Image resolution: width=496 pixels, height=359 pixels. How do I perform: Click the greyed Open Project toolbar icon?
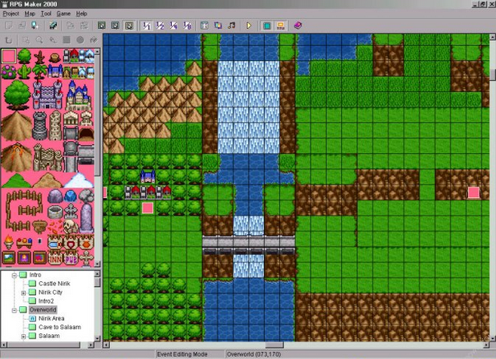pos(22,26)
